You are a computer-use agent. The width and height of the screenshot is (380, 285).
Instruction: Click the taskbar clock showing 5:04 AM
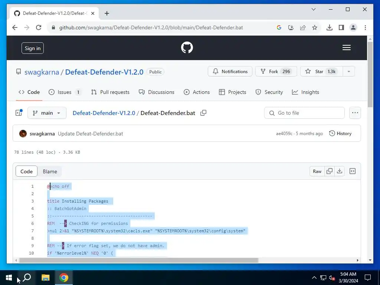(x=348, y=278)
